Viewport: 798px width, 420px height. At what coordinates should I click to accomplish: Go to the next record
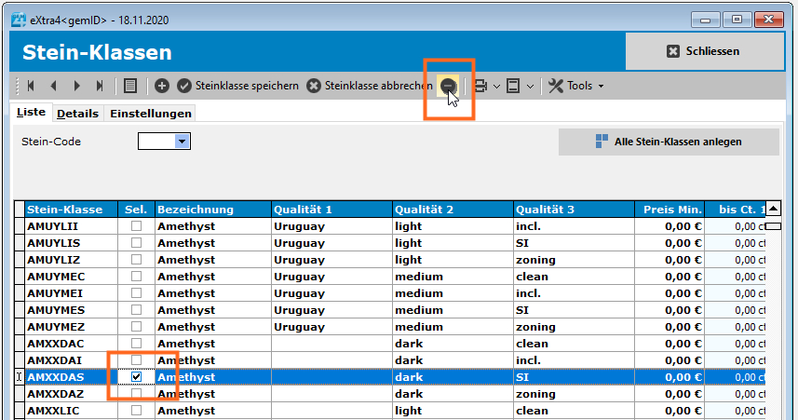(76, 86)
